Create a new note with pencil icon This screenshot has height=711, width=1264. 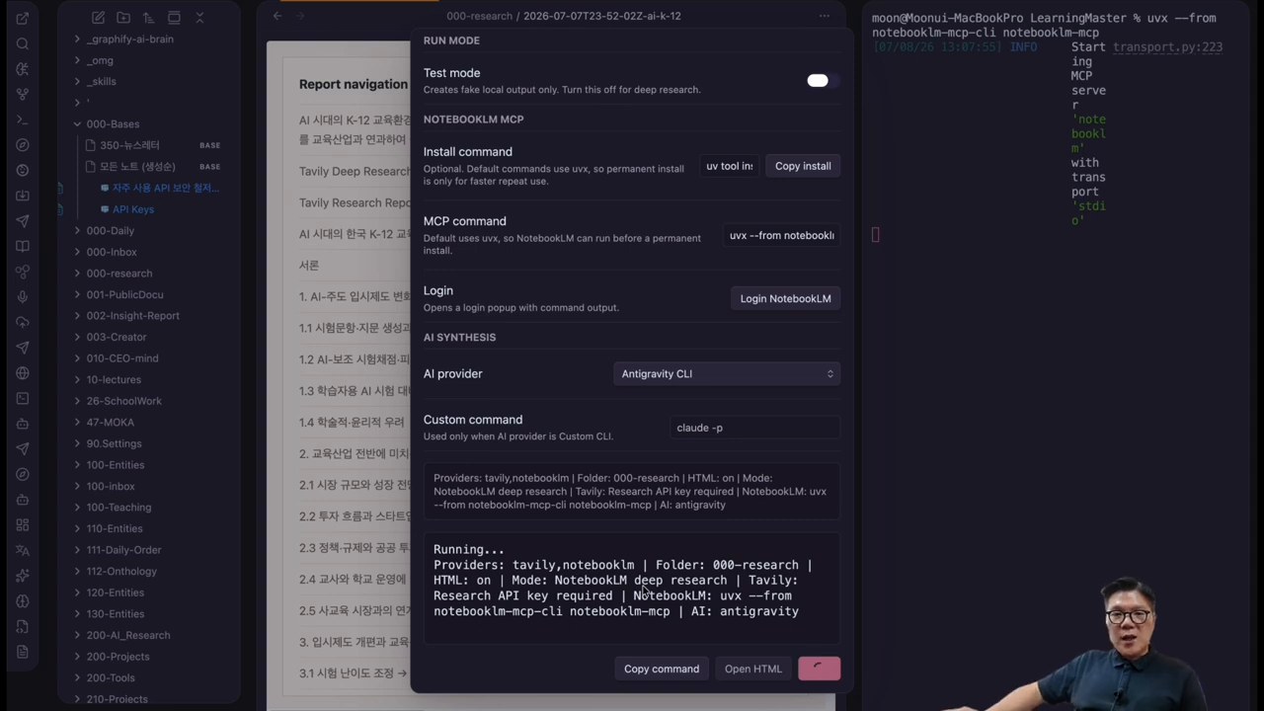tap(98, 18)
